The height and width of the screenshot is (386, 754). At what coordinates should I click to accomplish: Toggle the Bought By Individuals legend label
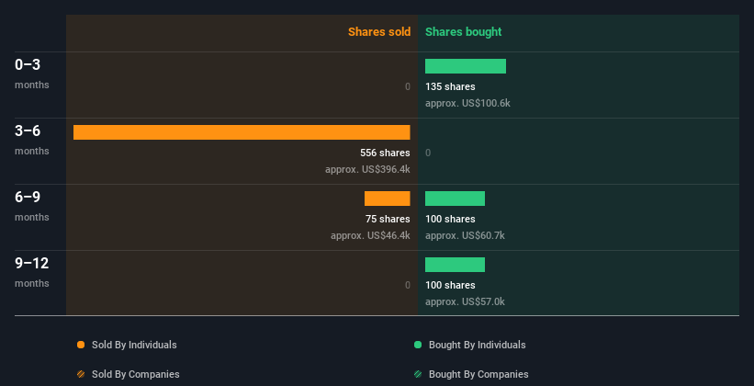477,345
